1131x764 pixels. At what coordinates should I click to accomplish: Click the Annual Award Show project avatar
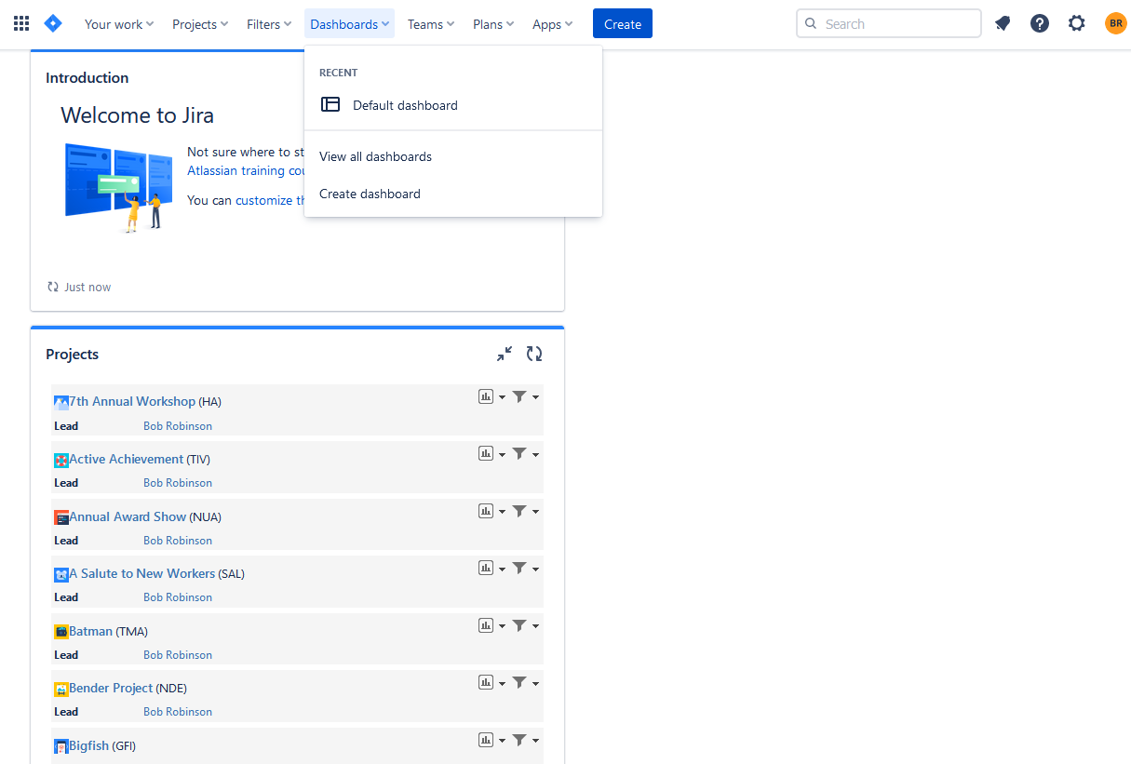pyautogui.click(x=61, y=517)
